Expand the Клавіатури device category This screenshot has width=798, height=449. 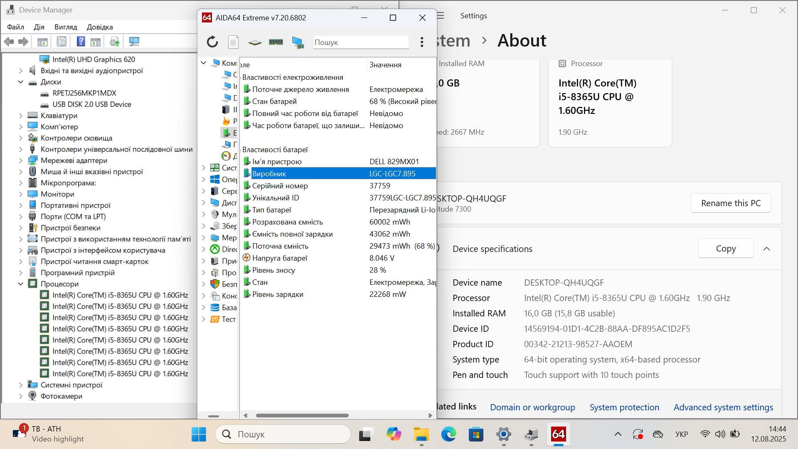pos(20,116)
